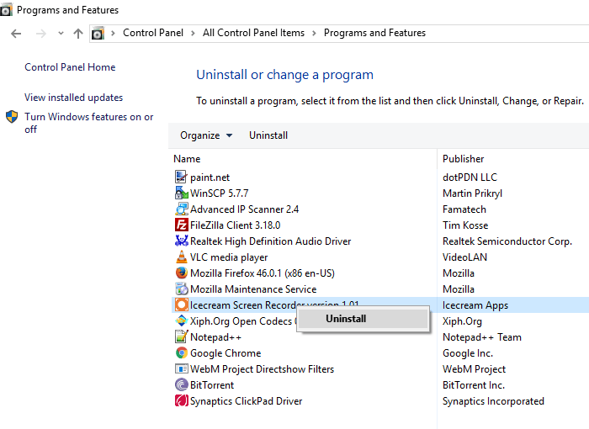Image resolution: width=589 pixels, height=429 pixels.
Task: Open Control Panel Home link
Action: [70, 67]
